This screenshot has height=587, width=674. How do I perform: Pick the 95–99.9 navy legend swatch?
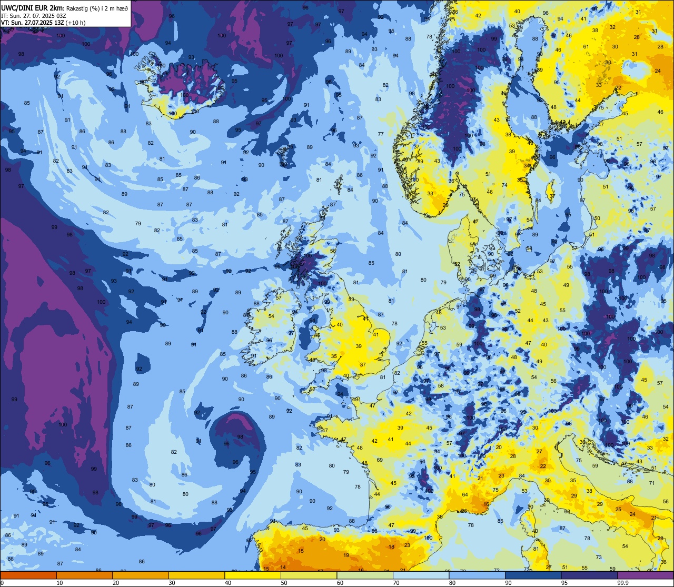pos(589,576)
